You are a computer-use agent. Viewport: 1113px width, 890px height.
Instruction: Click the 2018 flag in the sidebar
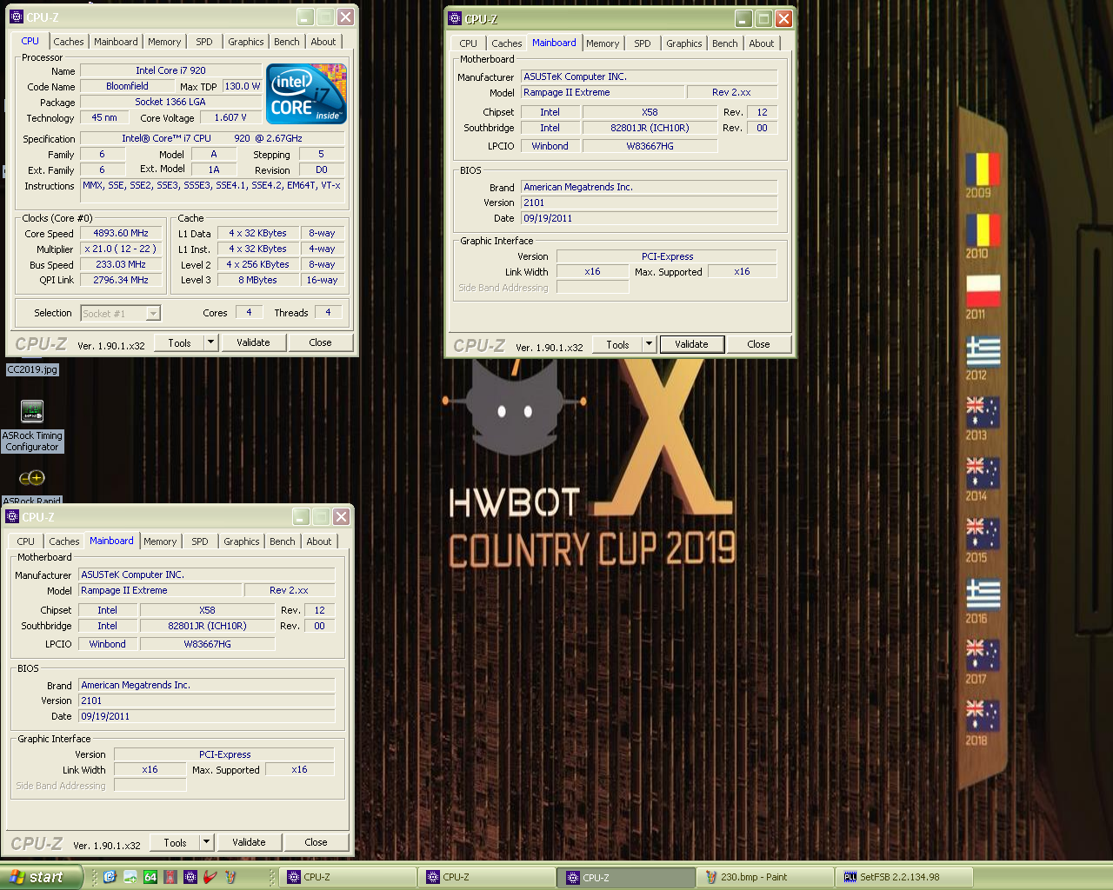[x=983, y=716]
